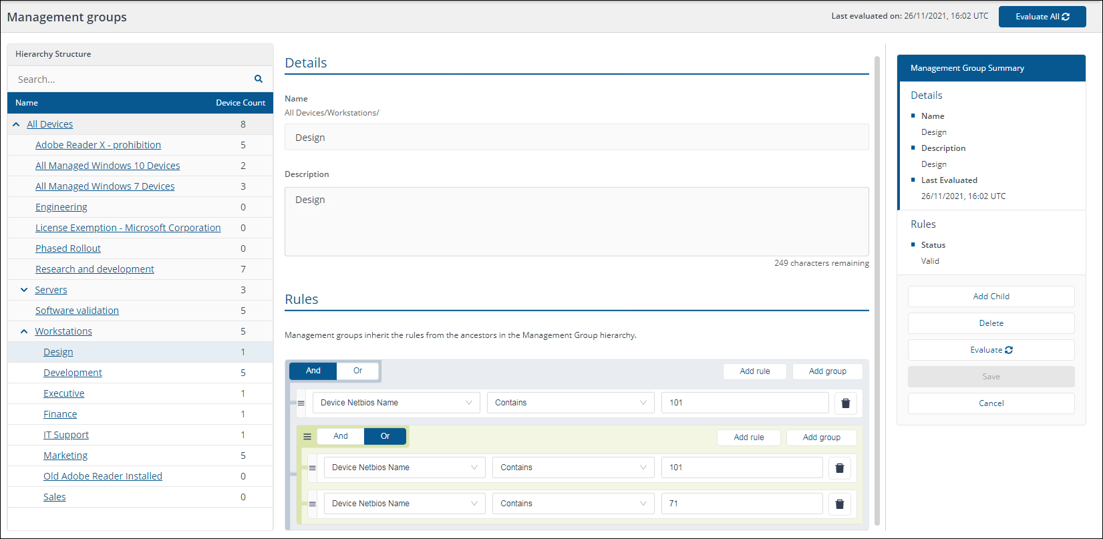Screen dimensions: 1103x539
Task: Set nested group operator to And
Action: click(341, 436)
